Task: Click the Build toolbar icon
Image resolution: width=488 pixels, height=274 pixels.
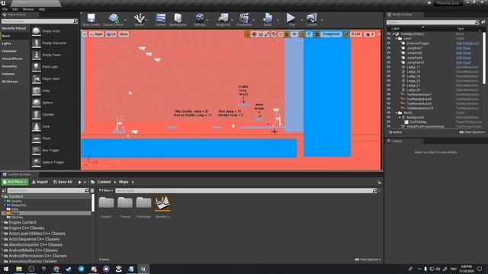Action: point(268,19)
